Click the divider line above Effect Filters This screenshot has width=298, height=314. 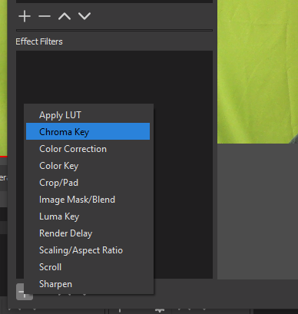point(114,30)
